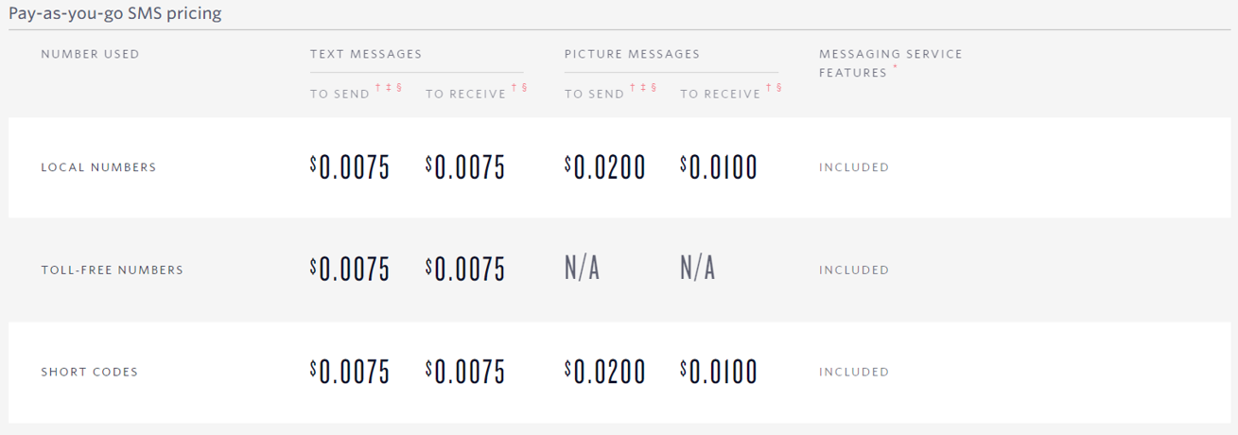Viewport: 1238px width, 435px height.
Task: Click the Pay-as-you-go SMS pricing heading
Action: 115,14
